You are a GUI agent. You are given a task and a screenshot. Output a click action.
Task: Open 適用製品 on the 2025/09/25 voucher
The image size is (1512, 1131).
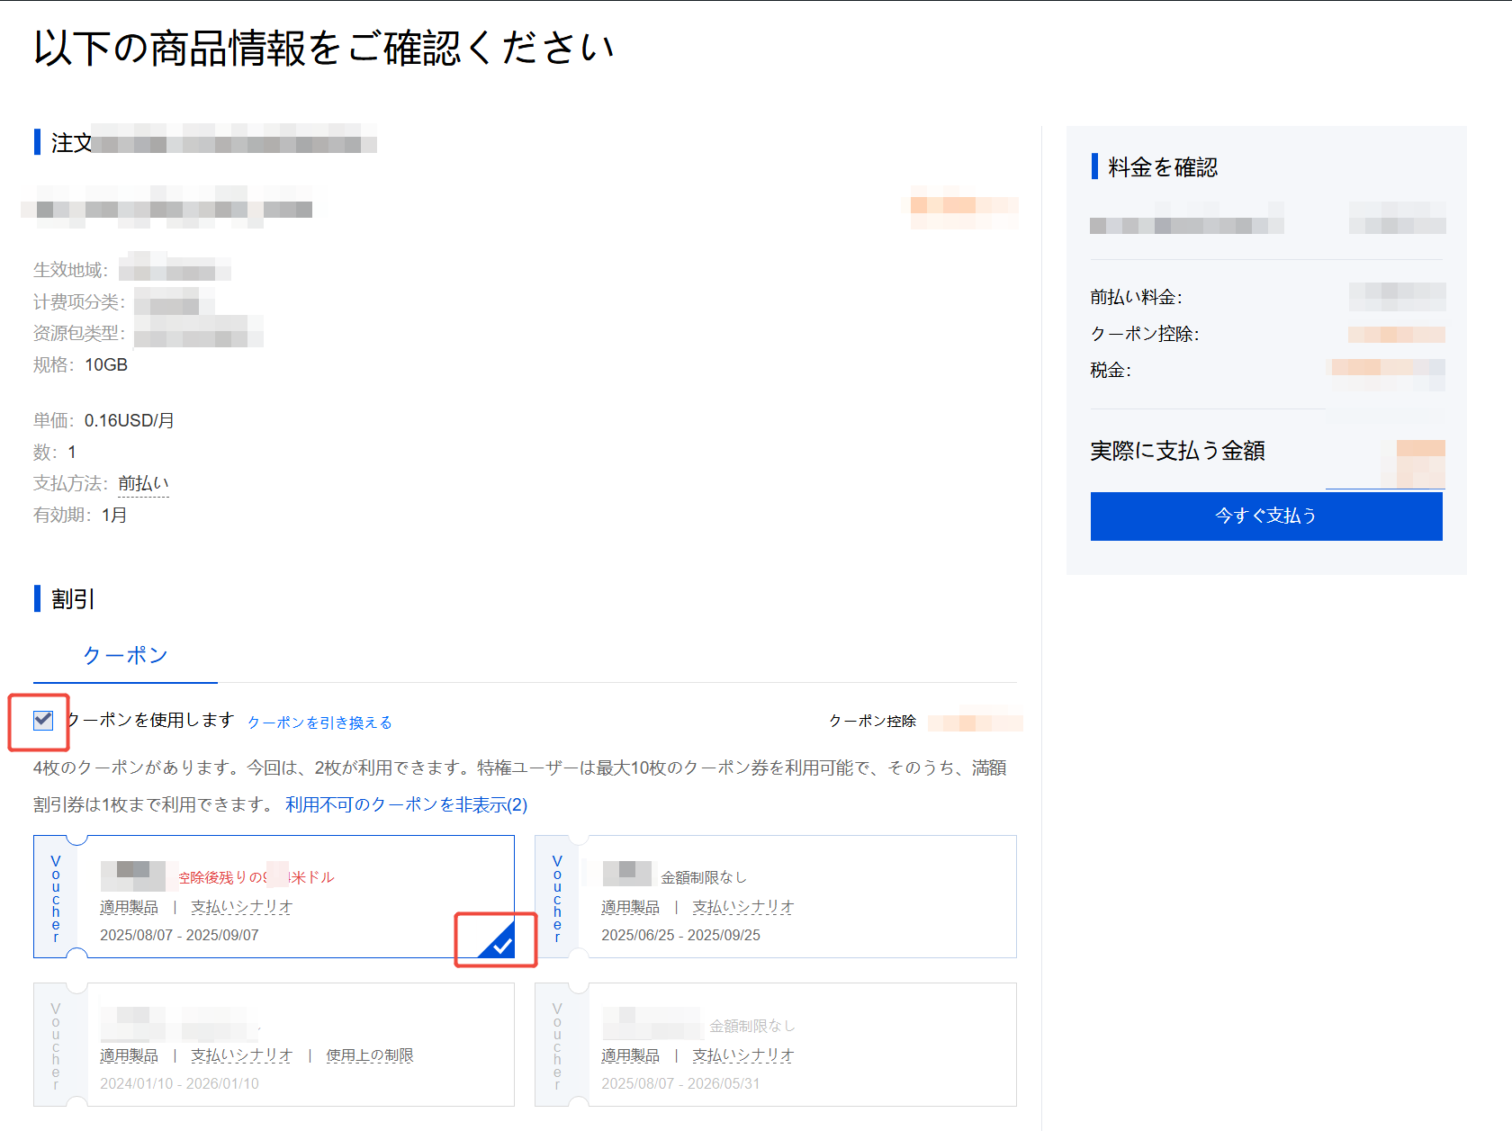click(630, 907)
